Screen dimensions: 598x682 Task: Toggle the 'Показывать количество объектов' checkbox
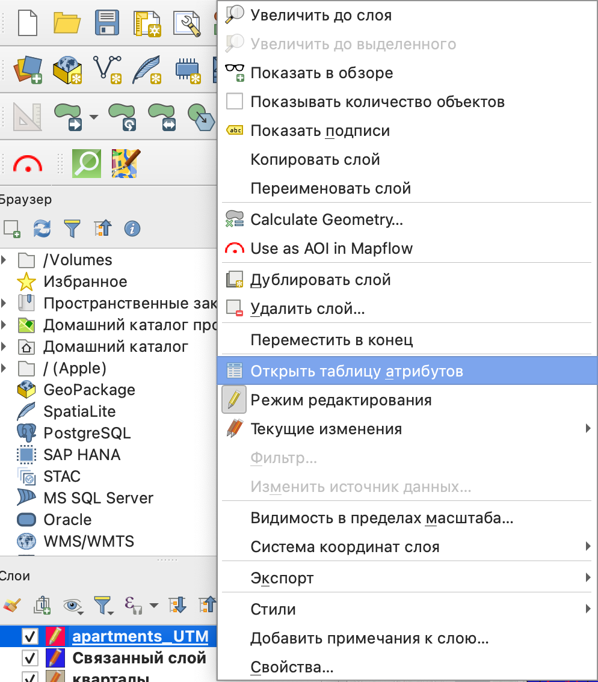click(x=234, y=102)
